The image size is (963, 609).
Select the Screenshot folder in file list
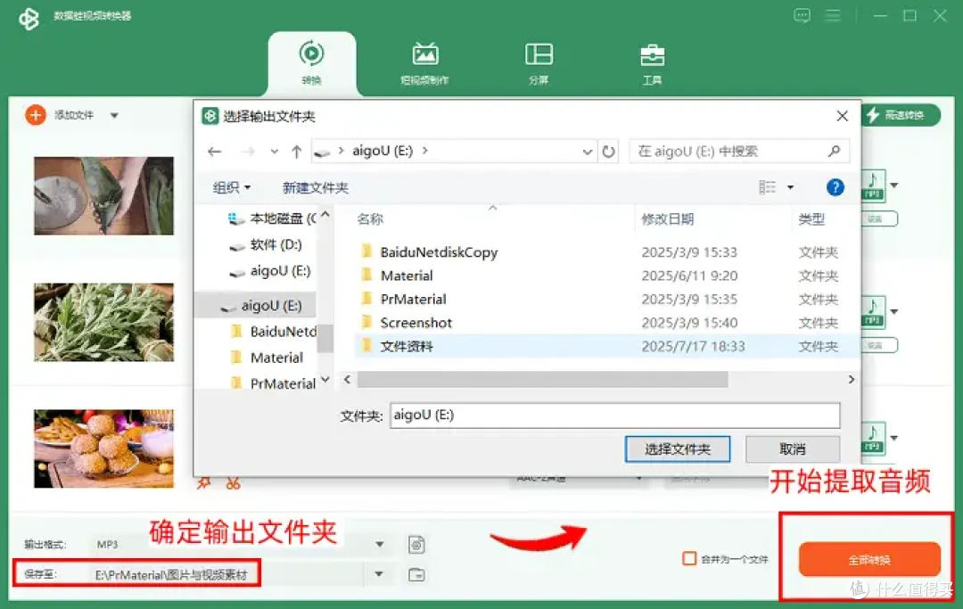coord(605,323)
